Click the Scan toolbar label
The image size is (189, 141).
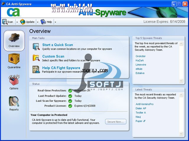click(x=10, y=22)
